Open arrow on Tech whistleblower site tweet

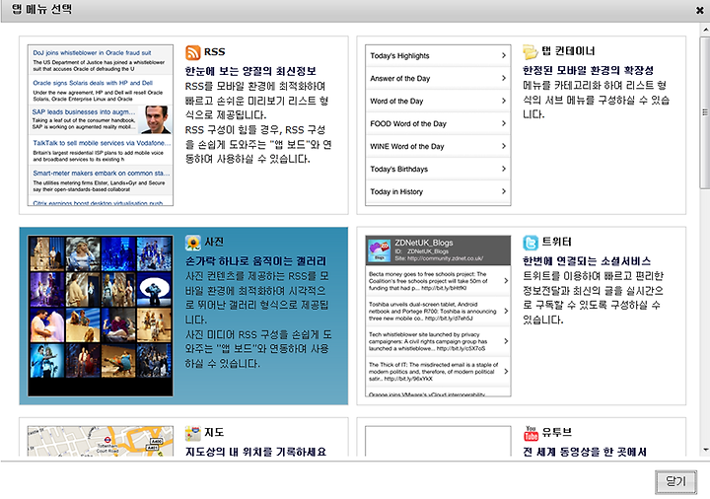coord(506,341)
